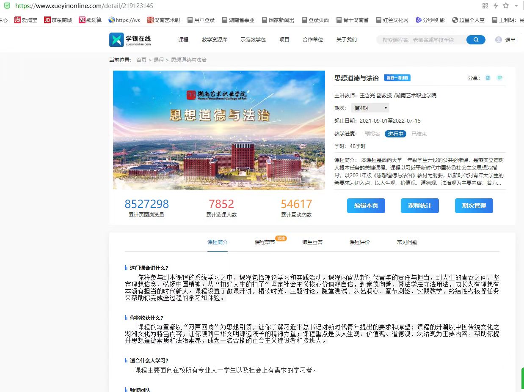Open the 期次 dropdown showing 第4期
Screen dimensions: 524x392
(x=370, y=108)
